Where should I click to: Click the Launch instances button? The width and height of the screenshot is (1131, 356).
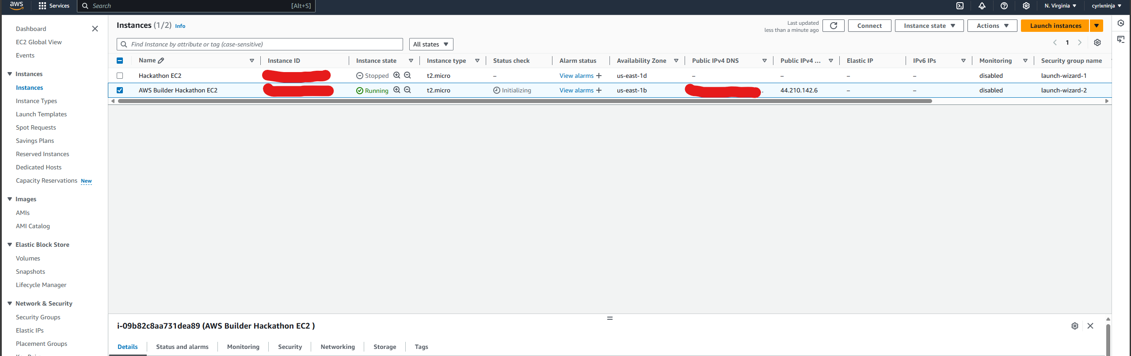pos(1055,26)
